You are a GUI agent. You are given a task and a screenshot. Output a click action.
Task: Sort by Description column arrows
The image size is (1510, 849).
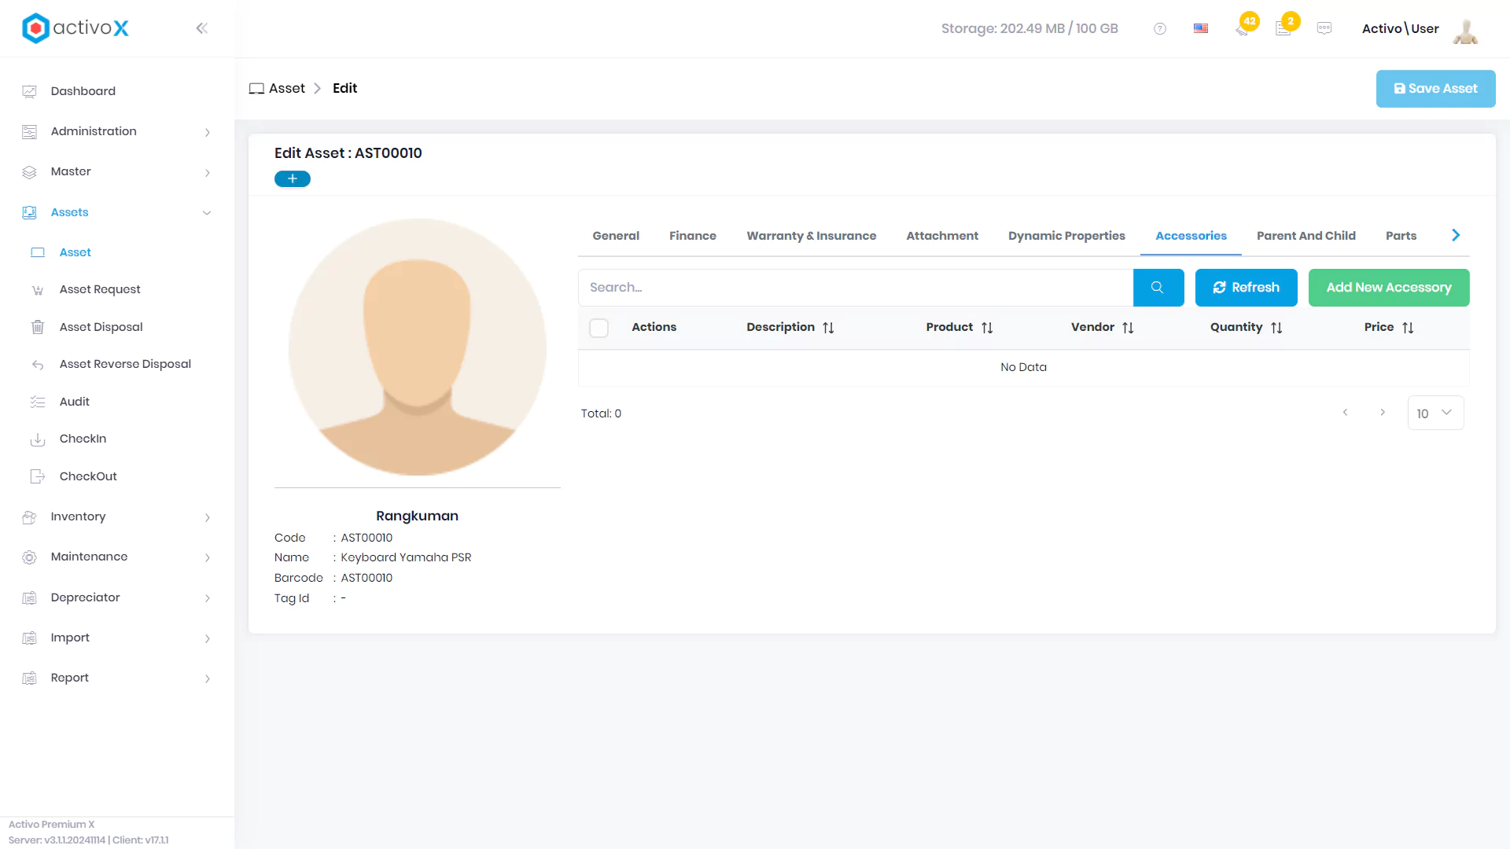pyautogui.click(x=829, y=328)
